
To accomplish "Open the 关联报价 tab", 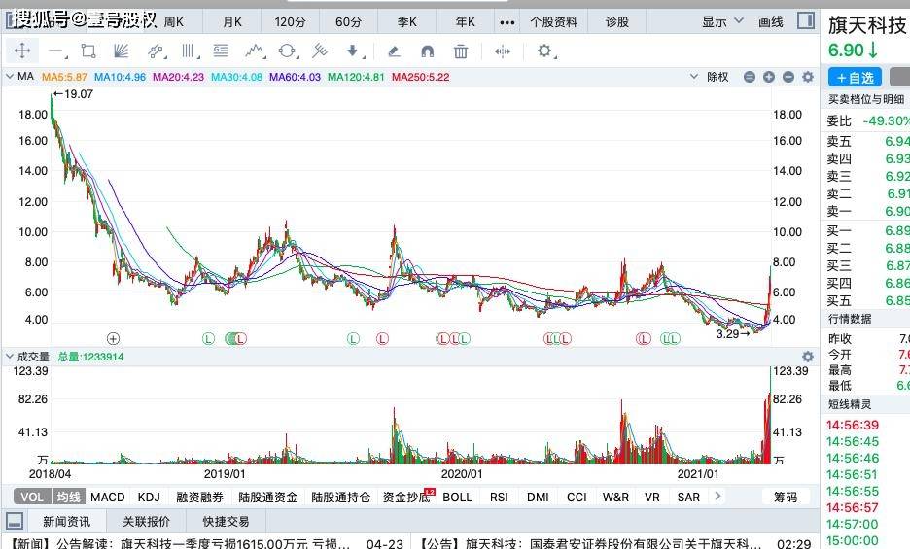I will click(146, 521).
